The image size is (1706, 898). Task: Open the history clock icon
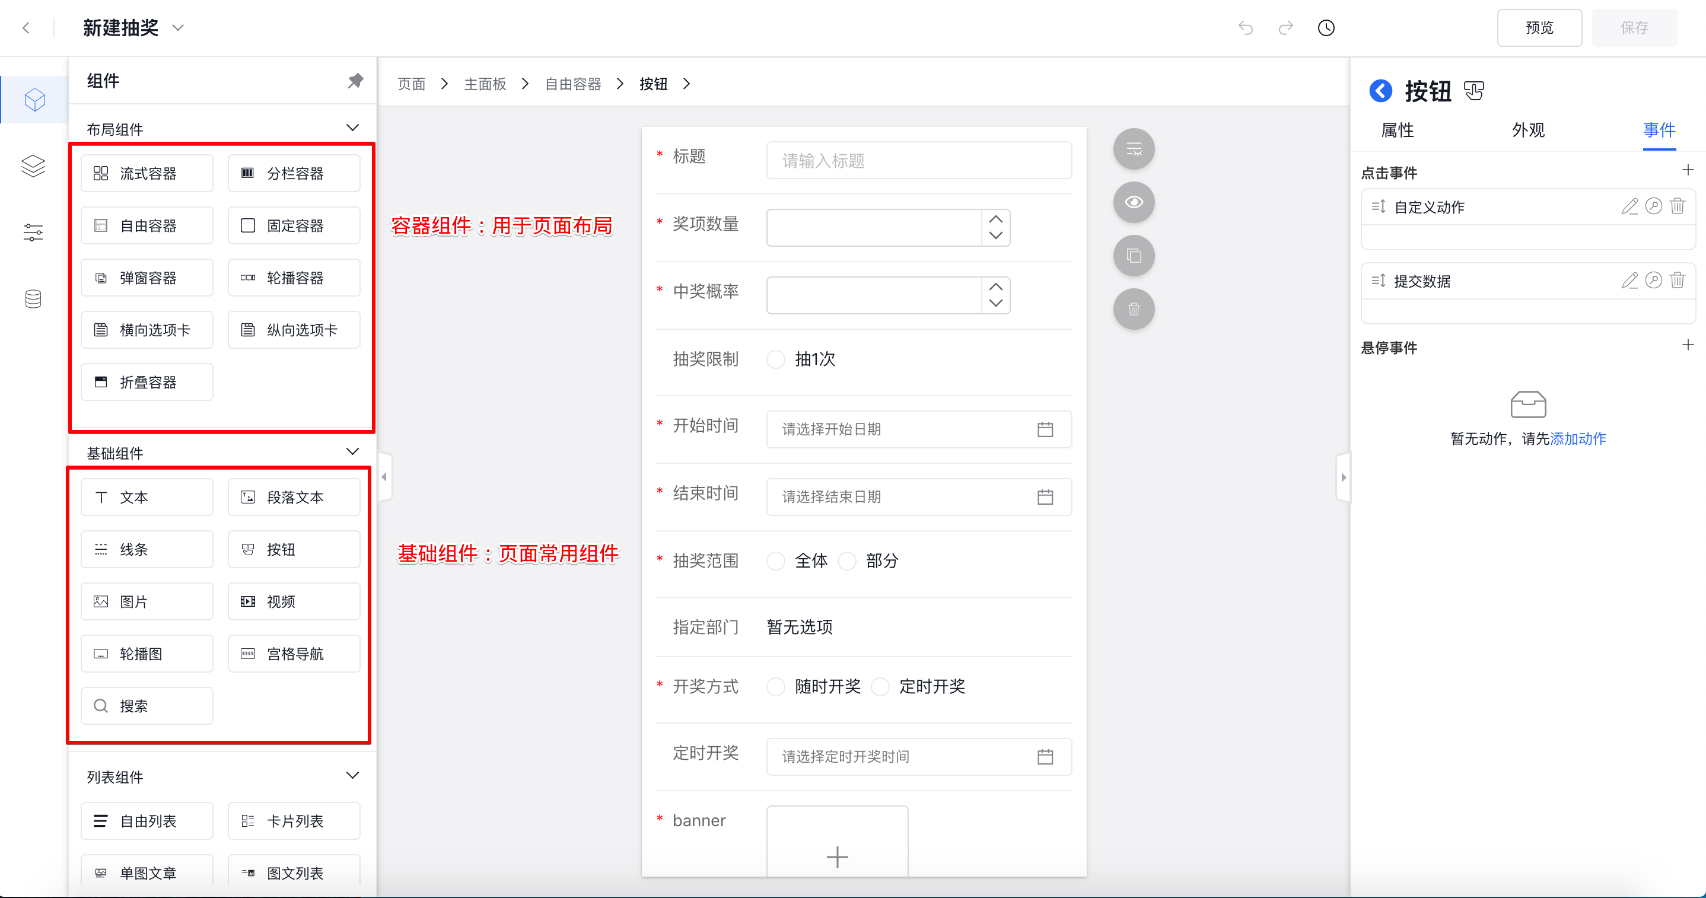[1326, 28]
